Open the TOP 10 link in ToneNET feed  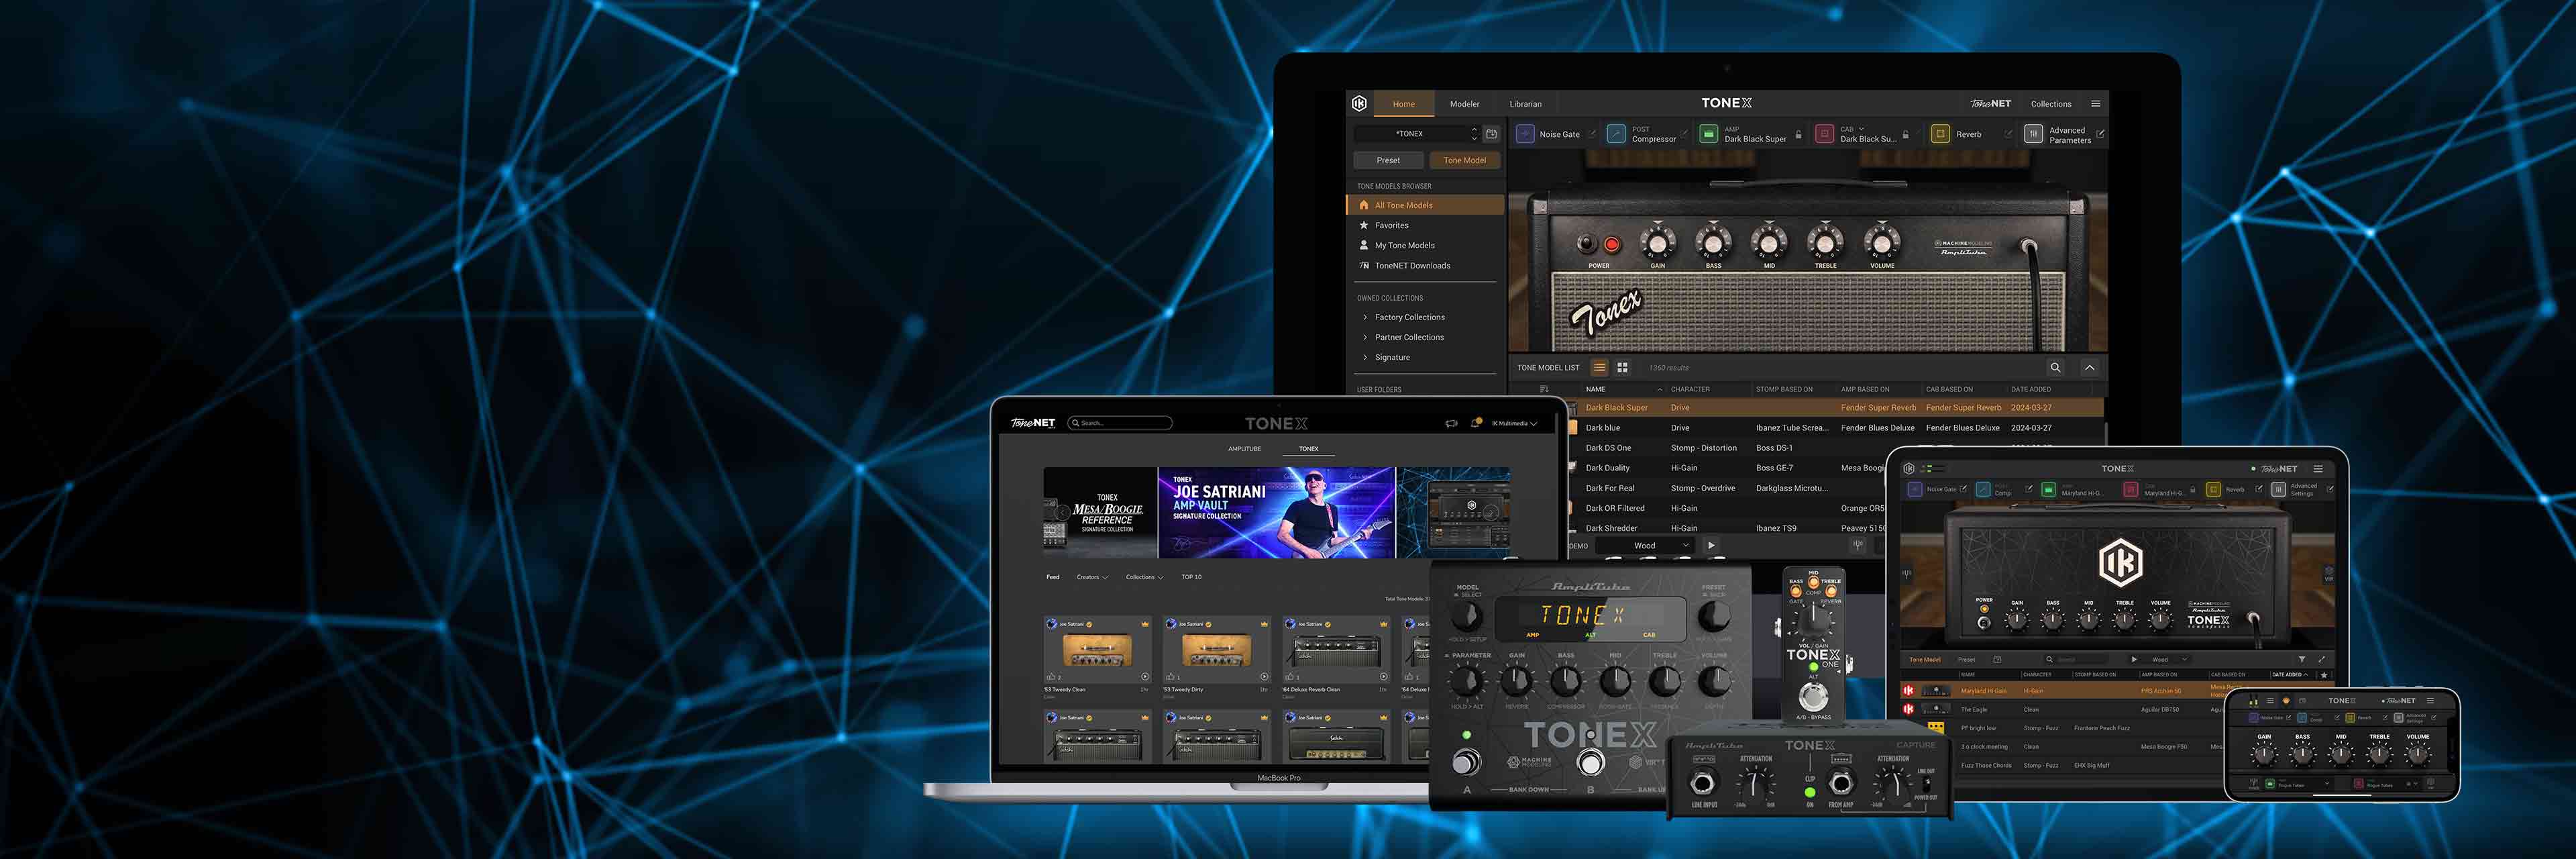[1191, 577]
